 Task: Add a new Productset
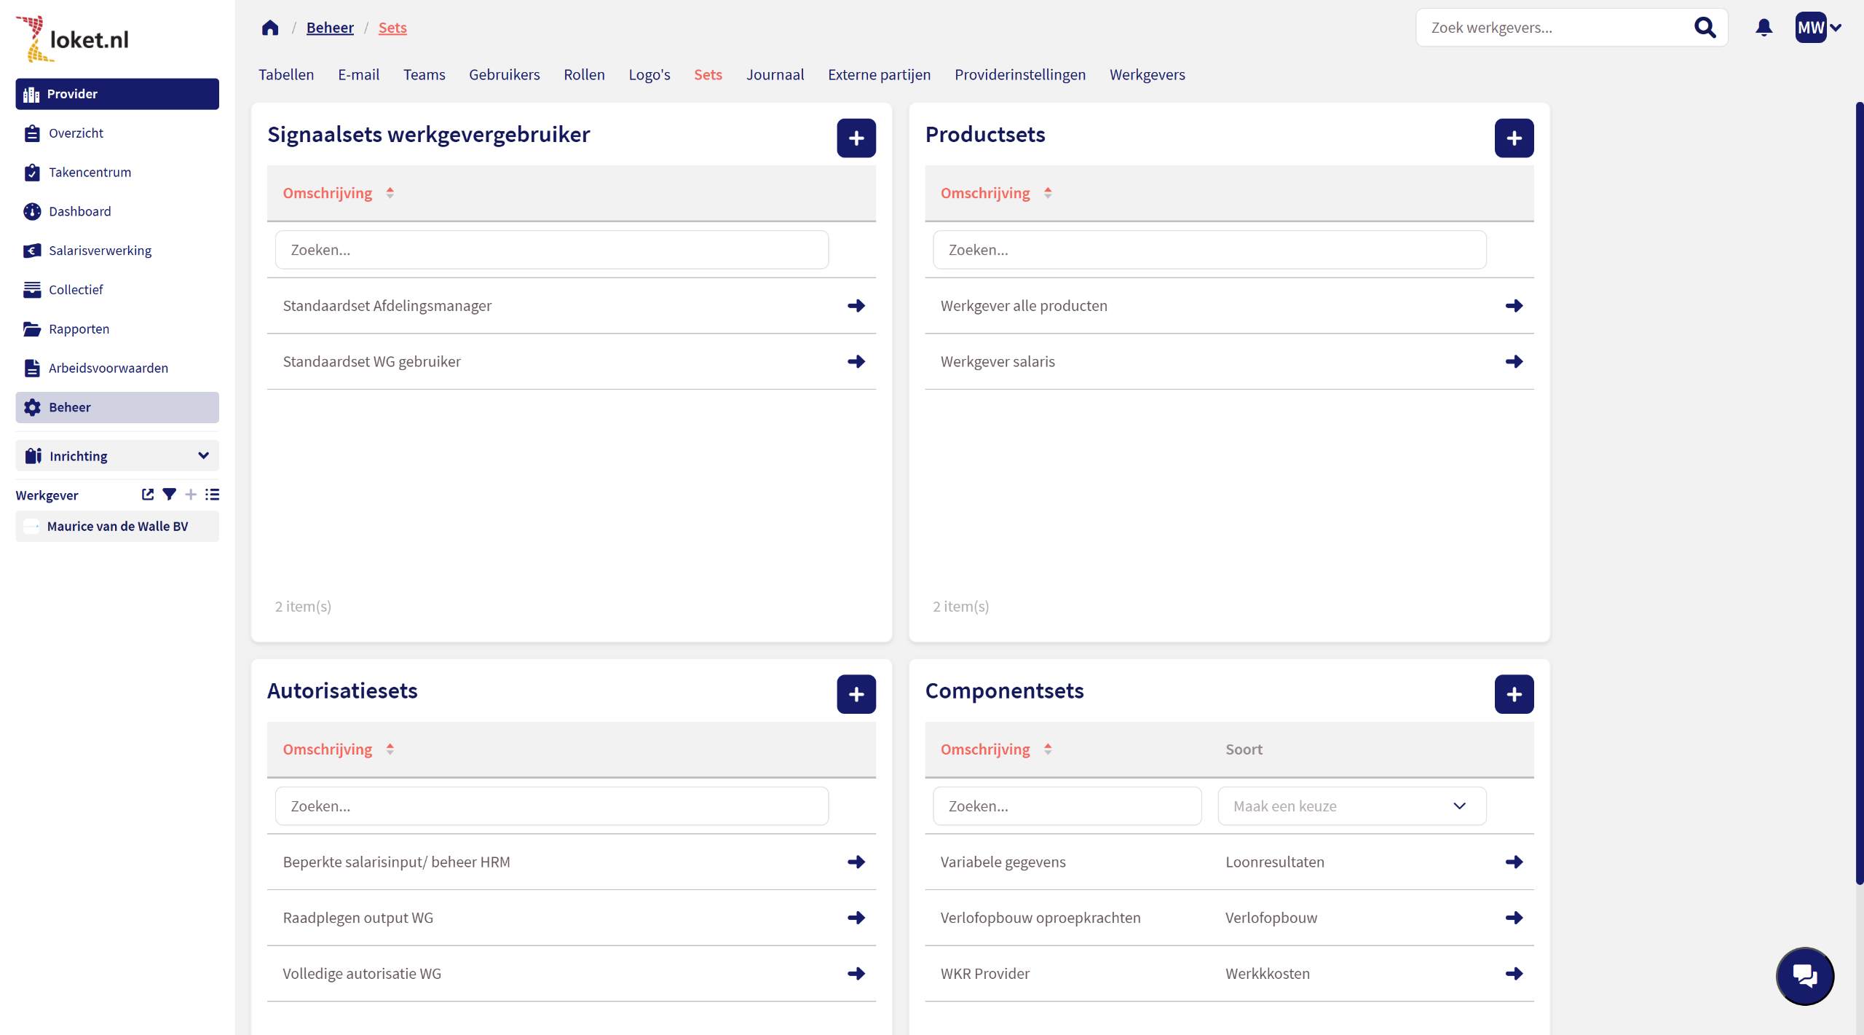pyautogui.click(x=1514, y=138)
